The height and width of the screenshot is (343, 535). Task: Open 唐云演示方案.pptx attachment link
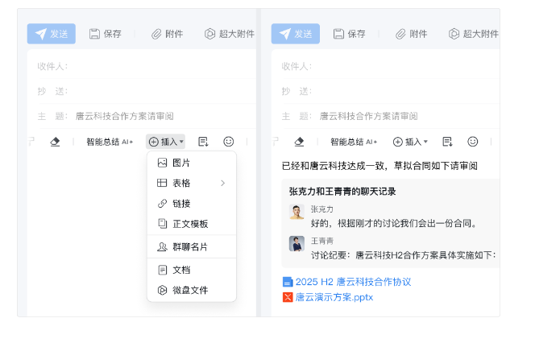click(334, 297)
